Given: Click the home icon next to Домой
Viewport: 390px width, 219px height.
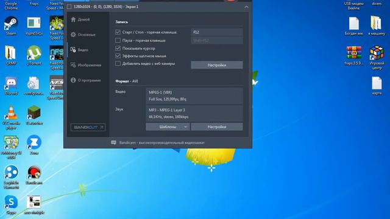Looking at the screenshot, I should point(73,19).
